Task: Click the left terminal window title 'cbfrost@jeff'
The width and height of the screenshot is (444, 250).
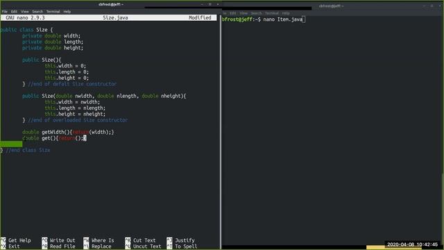Action: (x=111, y=4)
